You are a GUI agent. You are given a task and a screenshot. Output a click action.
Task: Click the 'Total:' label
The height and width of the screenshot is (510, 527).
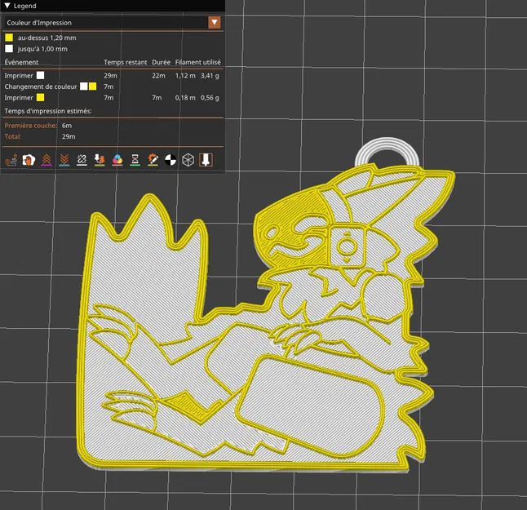pyautogui.click(x=13, y=136)
